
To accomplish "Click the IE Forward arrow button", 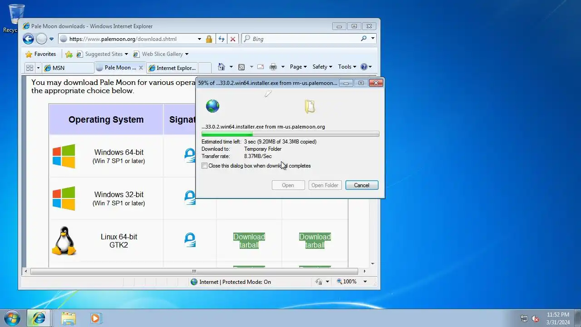I will tap(41, 39).
